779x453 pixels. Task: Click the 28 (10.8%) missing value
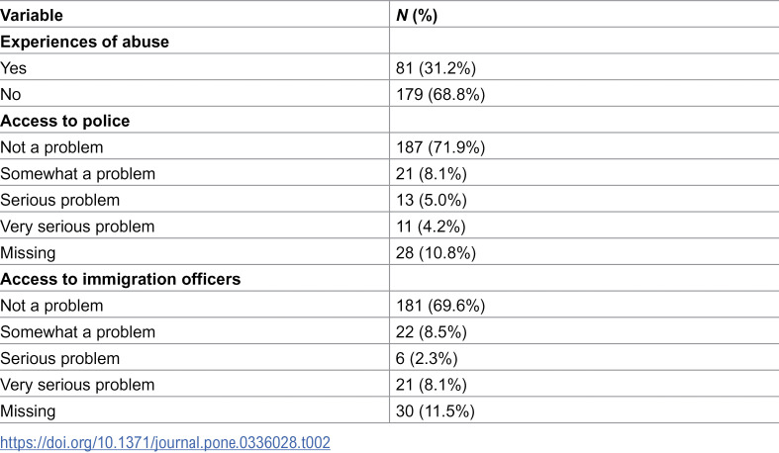pos(436,252)
